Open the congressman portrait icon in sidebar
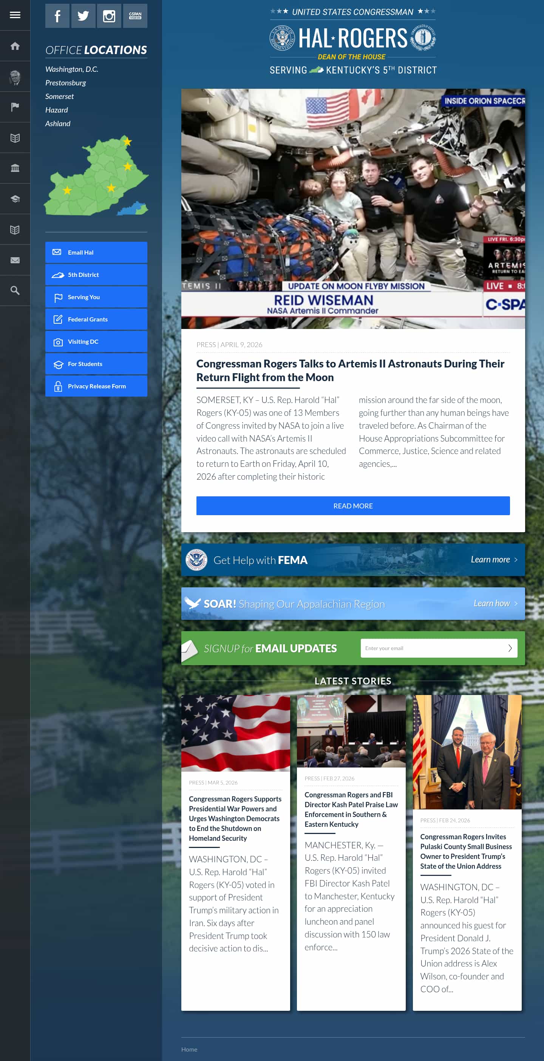This screenshot has width=544, height=1061. pyautogui.click(x=15, y=77)
